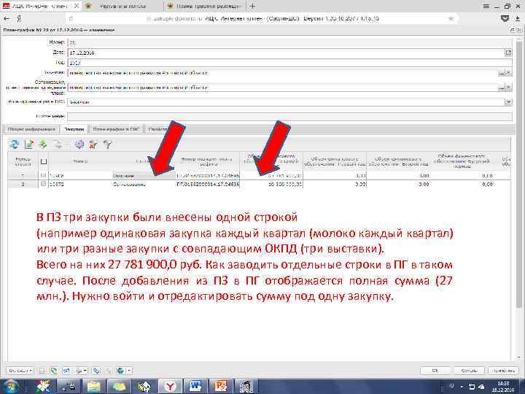The height and width of the screenshot is (394, 525).
Task: Open the lookup button of the Организация field
Action: pyautogui.click(x=502, y=88)
